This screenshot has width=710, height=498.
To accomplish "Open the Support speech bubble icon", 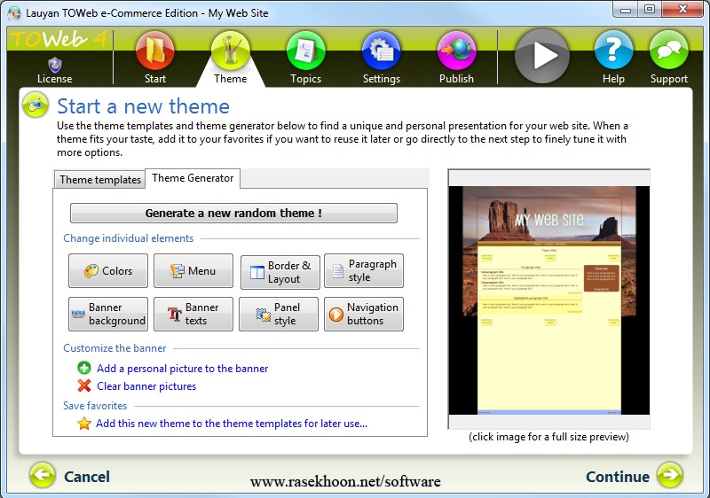I will (x=669, y=50).
